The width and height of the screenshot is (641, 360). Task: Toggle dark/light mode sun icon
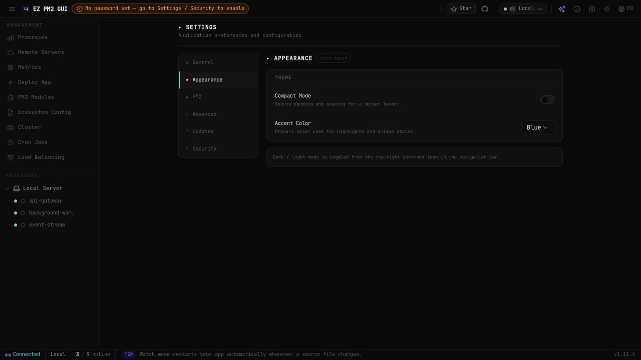point(607,9)
